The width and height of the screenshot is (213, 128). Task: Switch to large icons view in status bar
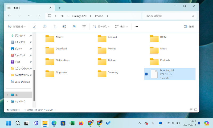(196, 110)
